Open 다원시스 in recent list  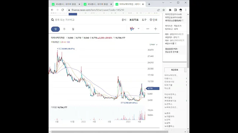click(168, 78)
